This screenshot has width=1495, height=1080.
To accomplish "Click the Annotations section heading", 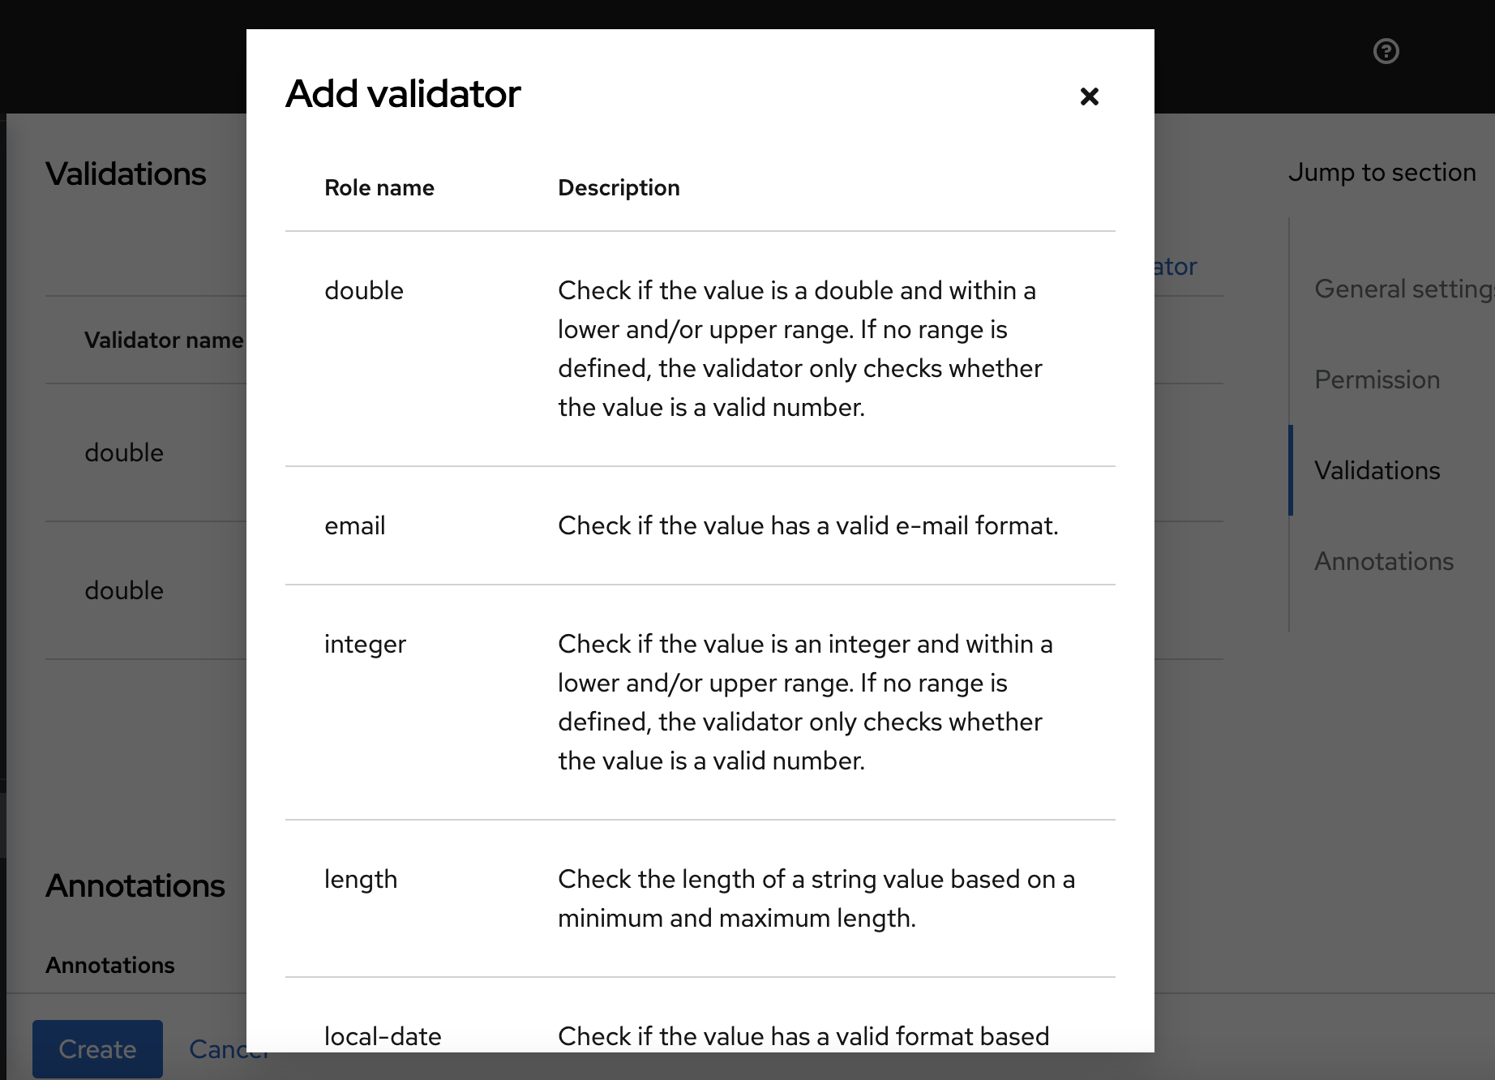I will pos(135,885).
